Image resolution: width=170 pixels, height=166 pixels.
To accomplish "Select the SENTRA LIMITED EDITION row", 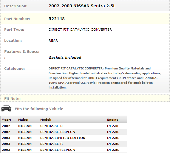I will pos(64,138).
